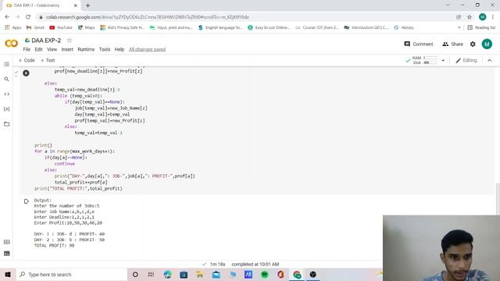The width and height of the screenshot is (500, 281).
Task: Open the Cortana circle icon on taskbar
Action: (x=135, y=274)
